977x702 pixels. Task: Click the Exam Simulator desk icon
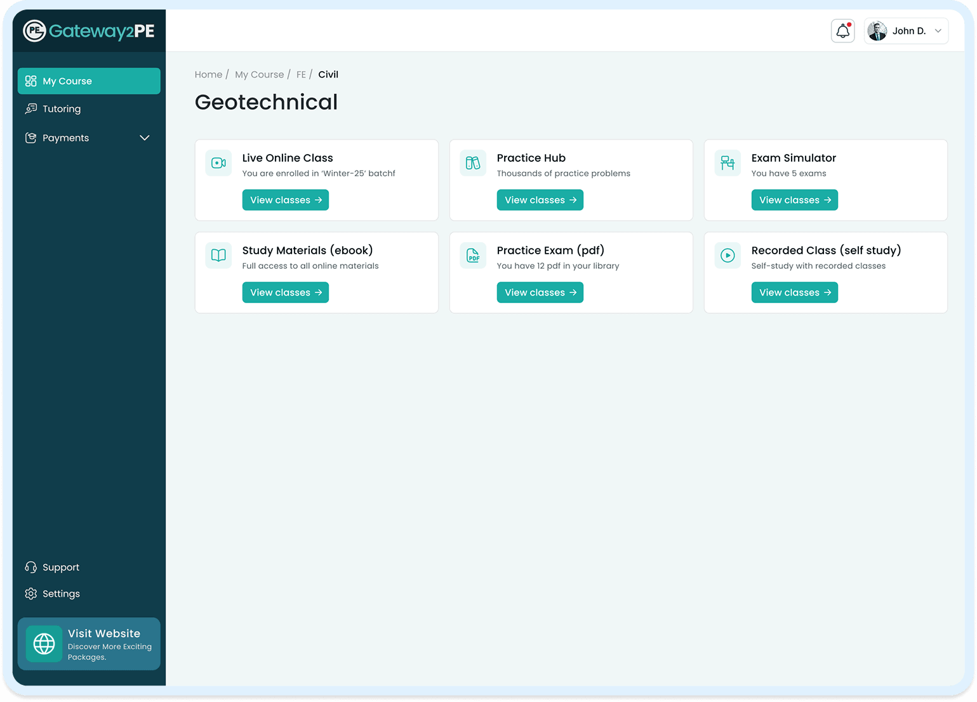[x=727, y=163]
